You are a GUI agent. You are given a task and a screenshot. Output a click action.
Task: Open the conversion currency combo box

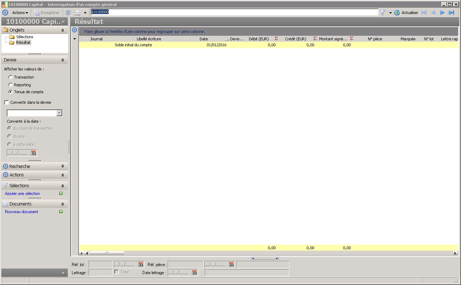pos(59,113)
